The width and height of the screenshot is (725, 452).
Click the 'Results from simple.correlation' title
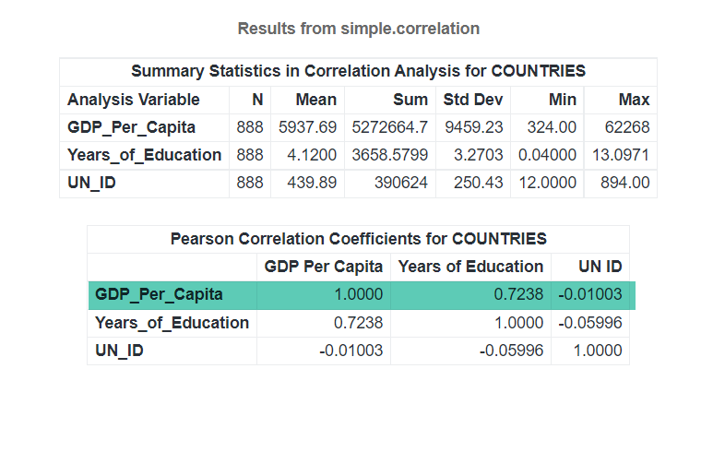358,29
